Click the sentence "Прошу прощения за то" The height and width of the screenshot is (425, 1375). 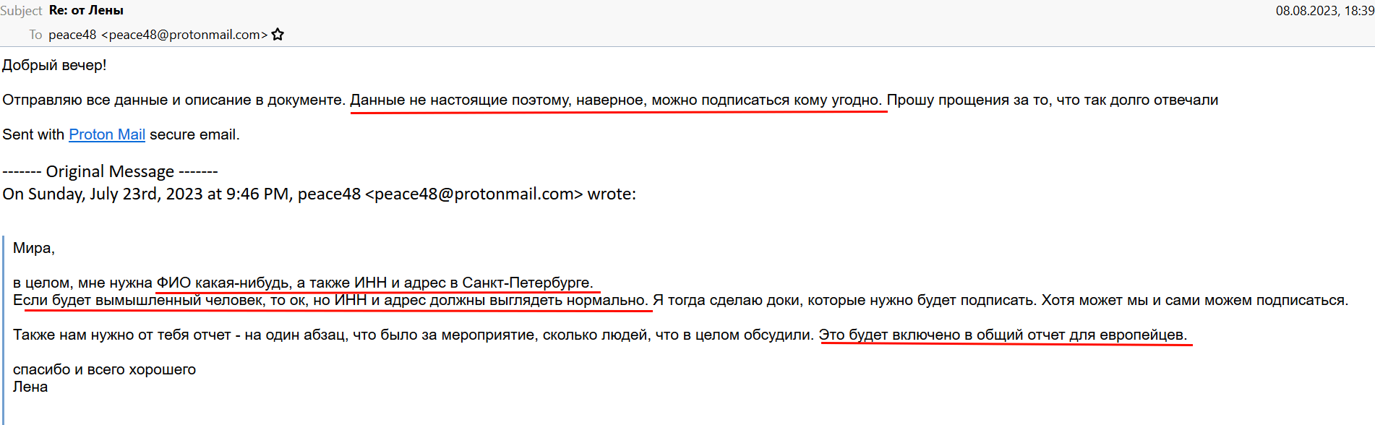(1053, 100)
